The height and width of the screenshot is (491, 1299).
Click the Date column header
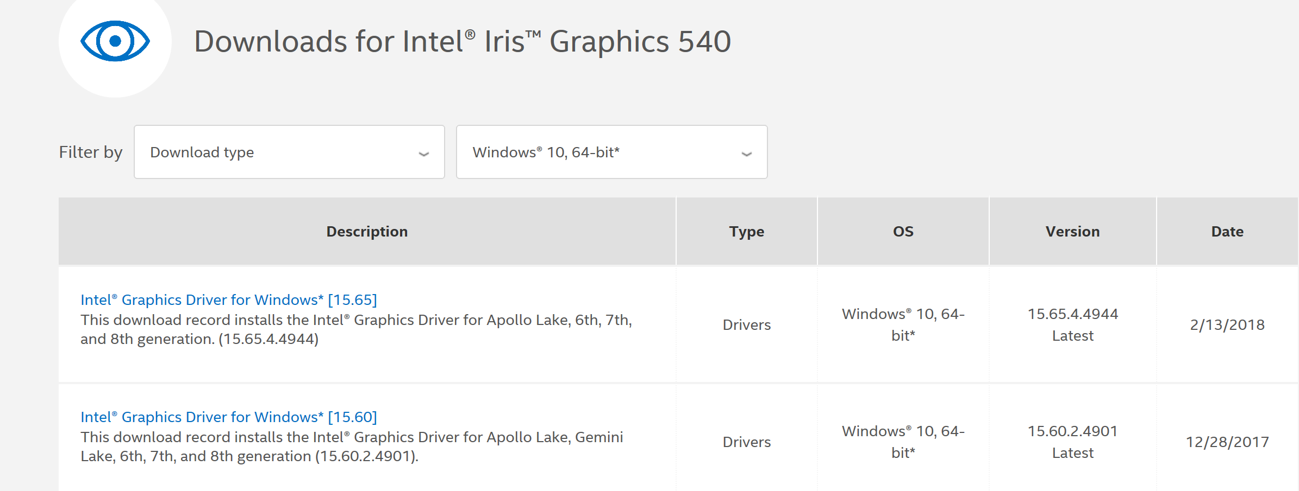point(1227,232)
